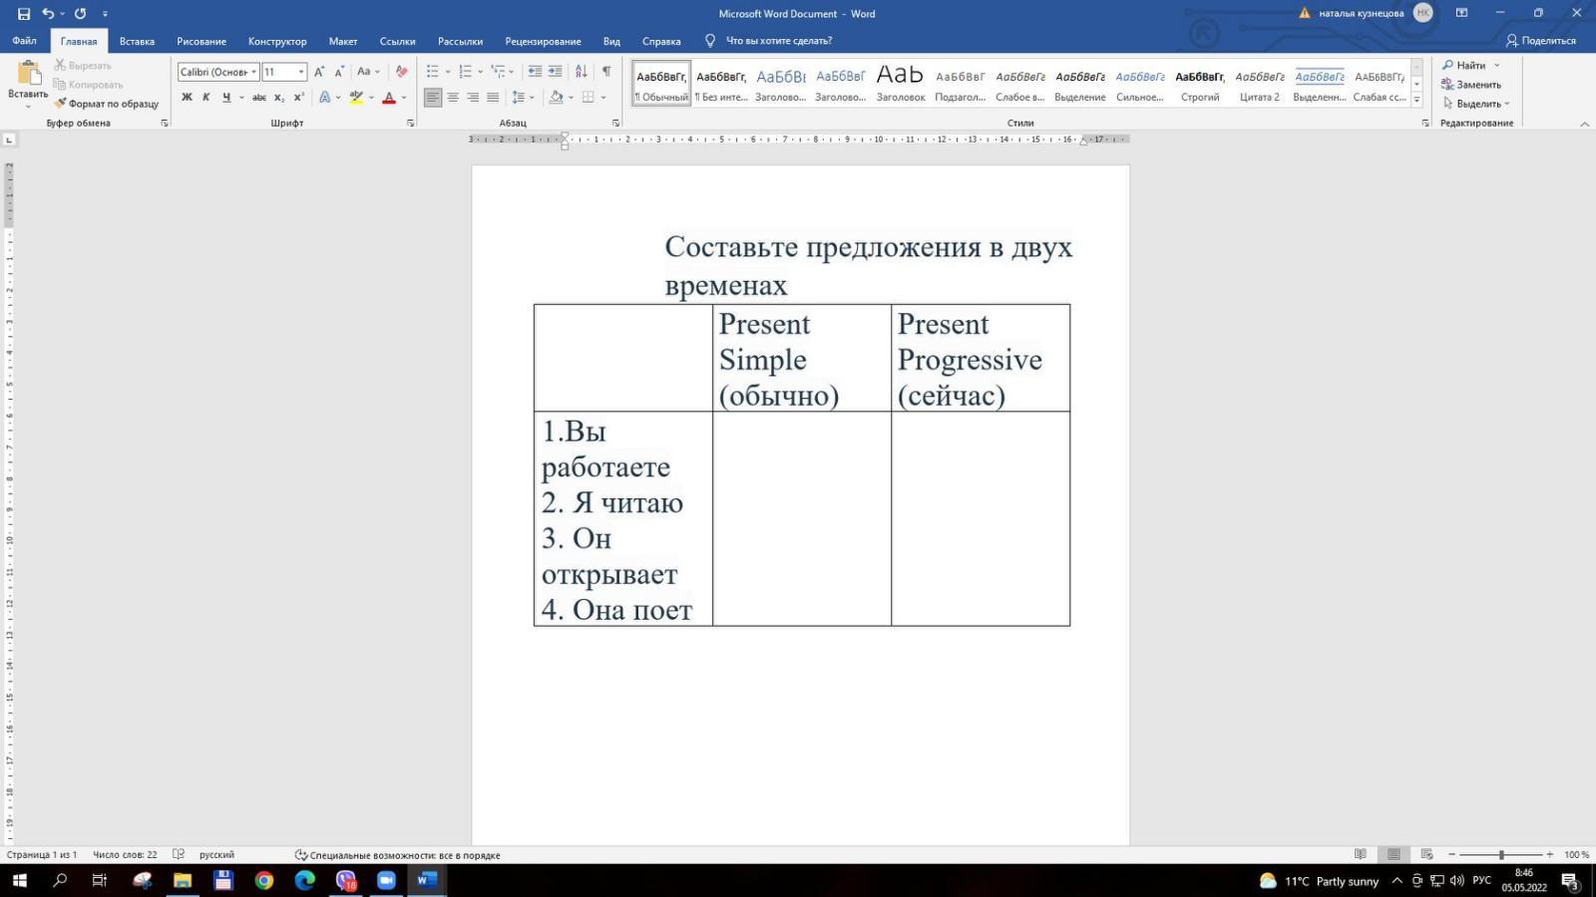This screenshot has height=897, width=1596.
Task: Decrease font size with the shrink font icon
Action: pos(339,72)
